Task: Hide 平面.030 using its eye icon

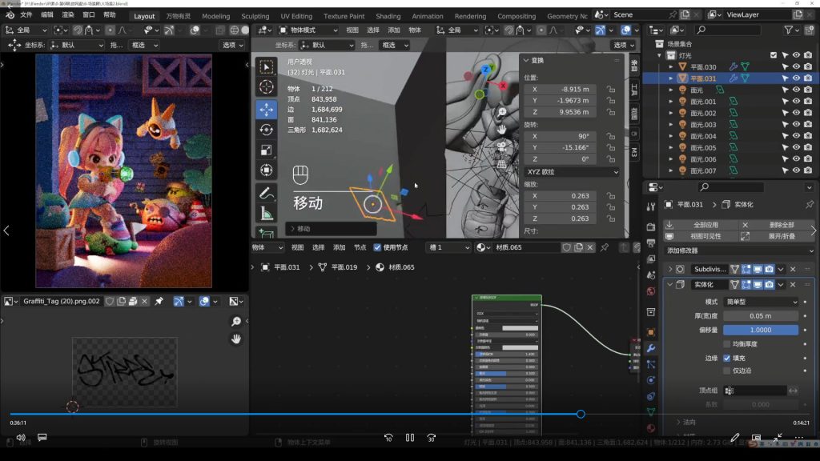Action: (x=796, y=67)
